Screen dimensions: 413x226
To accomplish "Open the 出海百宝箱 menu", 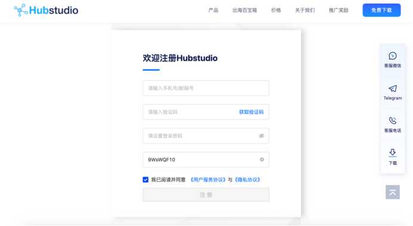I will [x=245, y=10].
